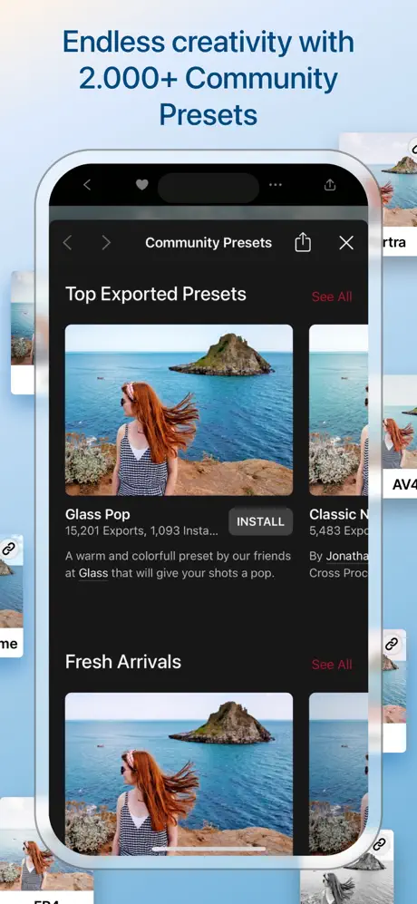Select the AV4 preset card
This screenshot has width=417, height=904.
pyautogui.click(x=400, y=436)
